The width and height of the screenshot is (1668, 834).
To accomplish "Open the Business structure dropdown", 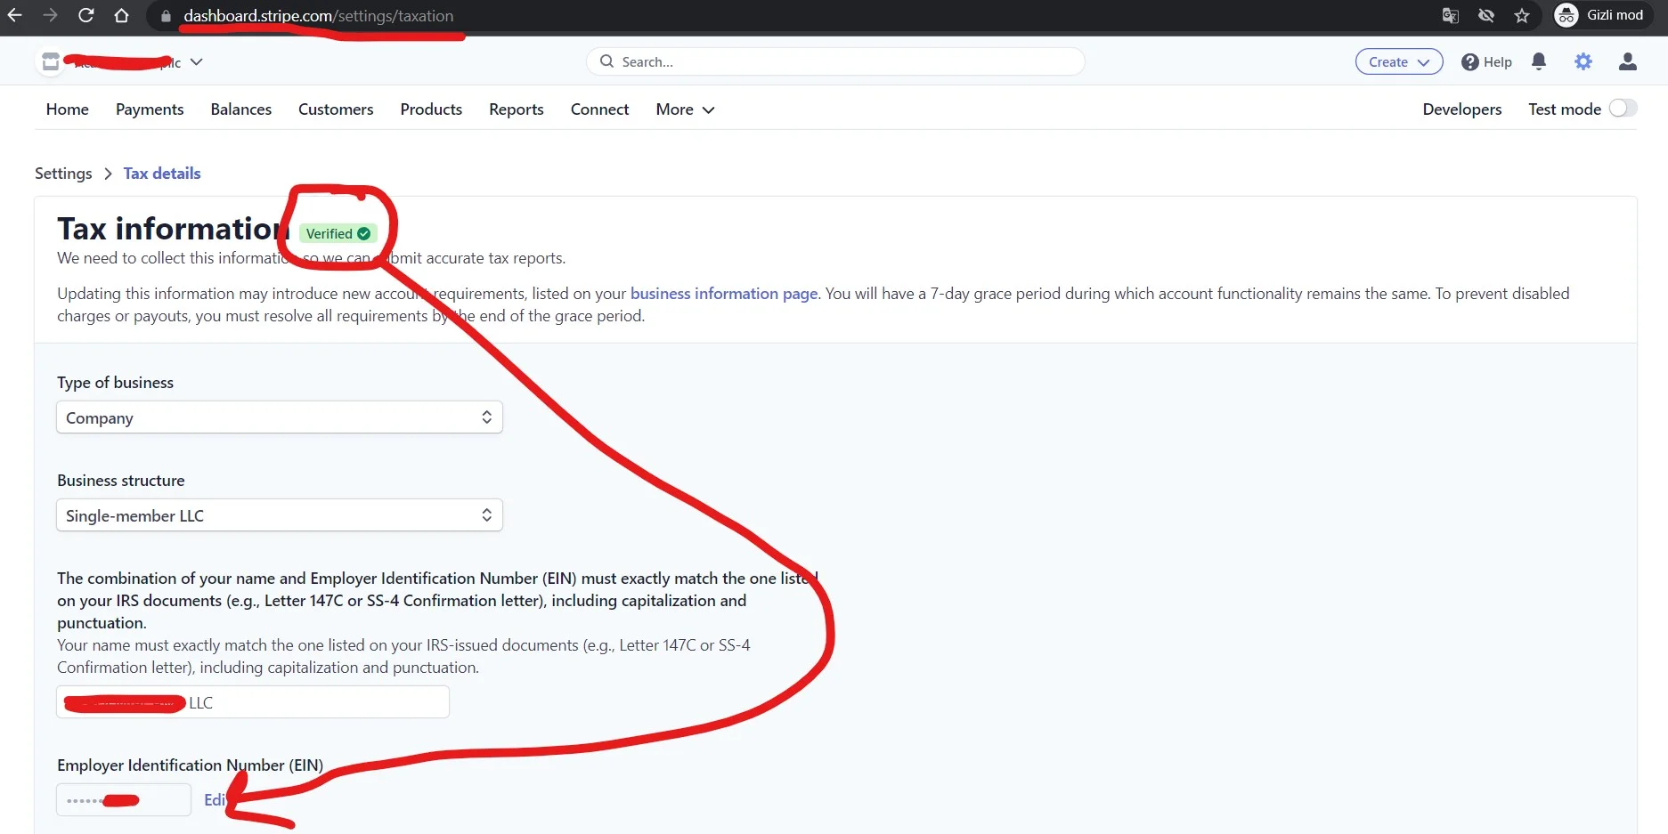I will (279, 515).
